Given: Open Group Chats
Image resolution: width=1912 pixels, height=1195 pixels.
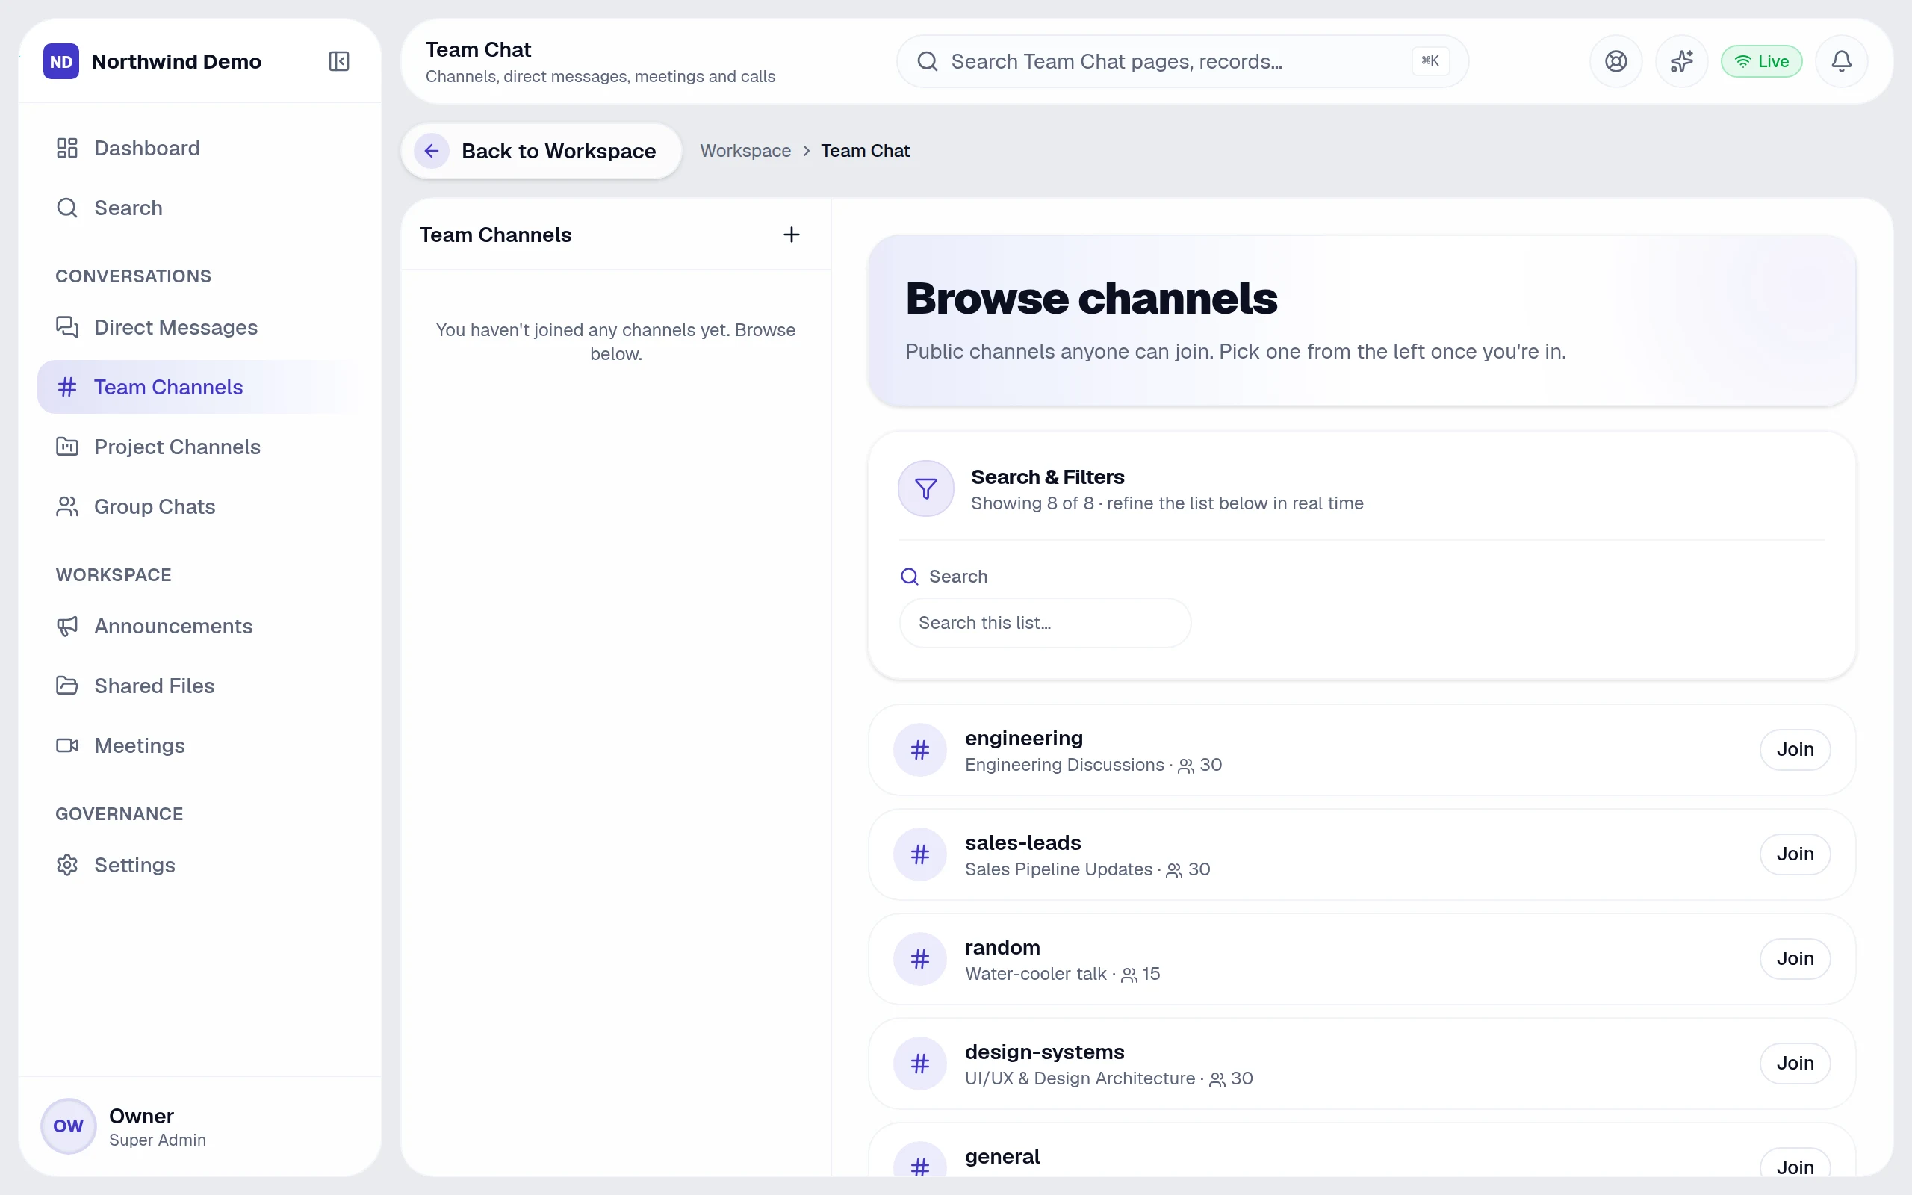Looking at the screenshot, I should click(199, 506).
